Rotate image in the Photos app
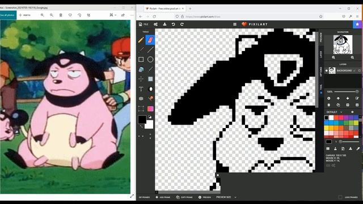363x204 pixels. tap(79, 15)
